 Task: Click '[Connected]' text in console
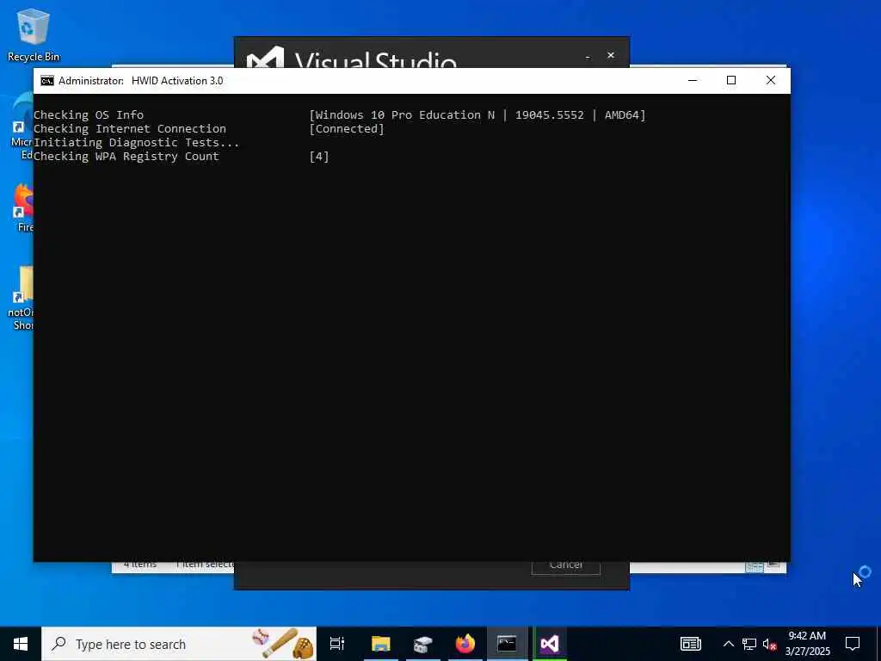[347, 129]
